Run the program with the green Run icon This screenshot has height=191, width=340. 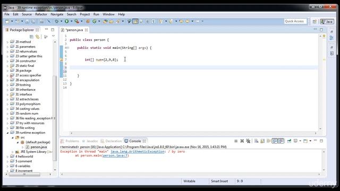tap(66, 21)
